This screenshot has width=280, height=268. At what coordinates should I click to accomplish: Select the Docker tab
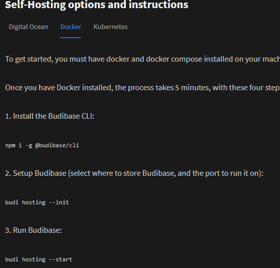[x=71, y=27]
